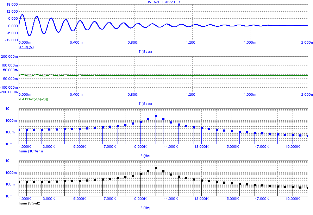Click the 1.600m time tick in green trace plot
Viewport: 313px width, 215px height.
pyautogui.click(x=250, y=95)
